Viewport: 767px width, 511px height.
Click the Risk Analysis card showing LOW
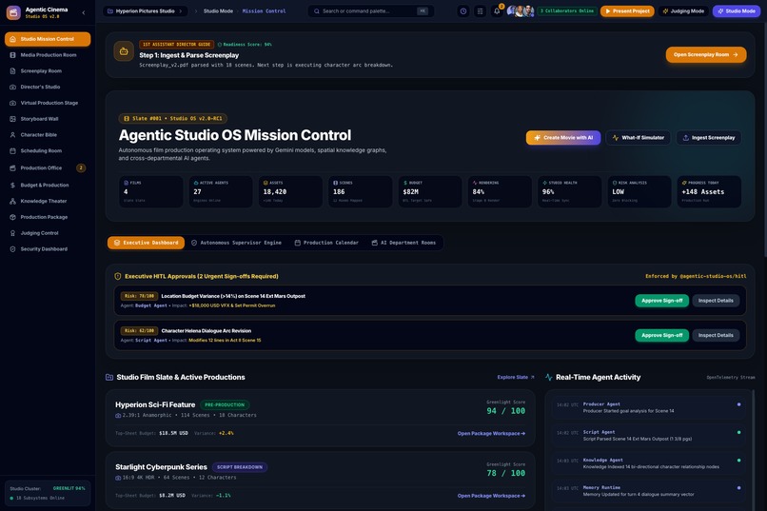pyautogui.click(x=639, y=191)
